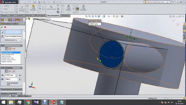This screenshot has height=105, width=186.
Task: Click the face selection box
Action: (13, 32)
